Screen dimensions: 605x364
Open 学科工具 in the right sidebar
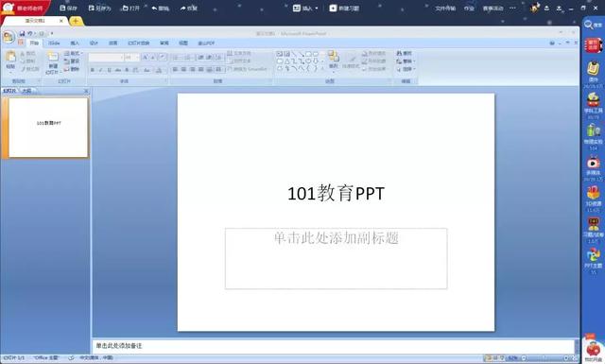point(594,105)
